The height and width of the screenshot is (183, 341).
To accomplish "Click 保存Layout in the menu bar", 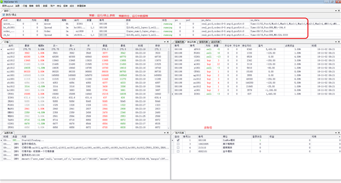I will 7,6.
